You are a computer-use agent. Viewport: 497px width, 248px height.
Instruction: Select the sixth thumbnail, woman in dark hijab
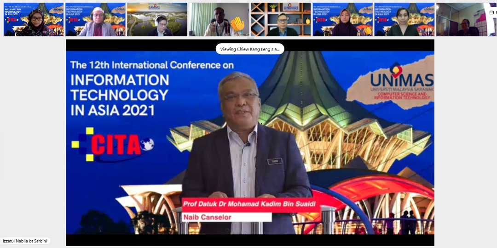click(x=342, y=20)
